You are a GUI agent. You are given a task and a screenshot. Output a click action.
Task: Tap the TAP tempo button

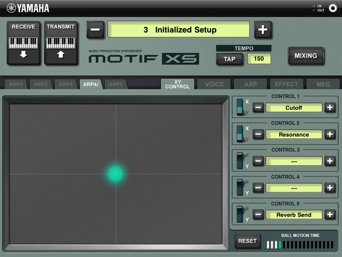click(x=229, y=59)
